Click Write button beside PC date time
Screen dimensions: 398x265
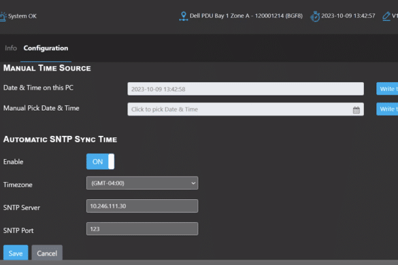click(387, 89)
